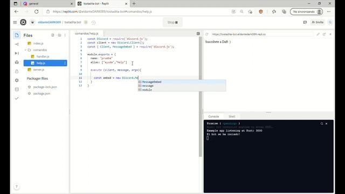Open Version control icon in sidebar
345x194 pixels.
coord(17,44)
